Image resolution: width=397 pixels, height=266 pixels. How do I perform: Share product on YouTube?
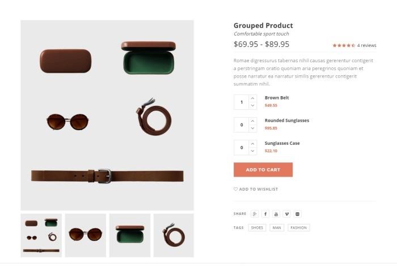[x=276, y=214]
